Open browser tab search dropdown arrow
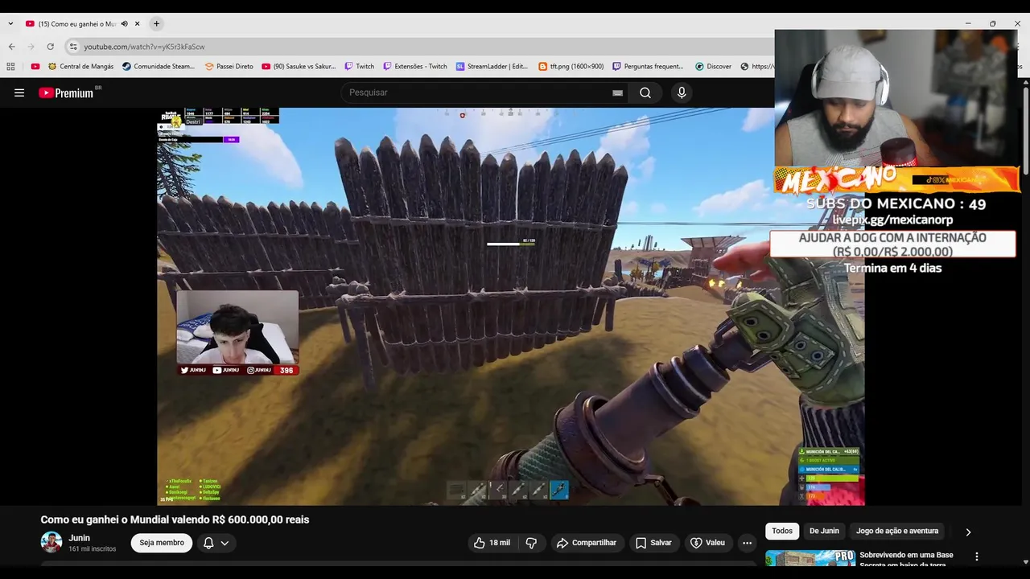1030x579 pixels. [10, 24]
